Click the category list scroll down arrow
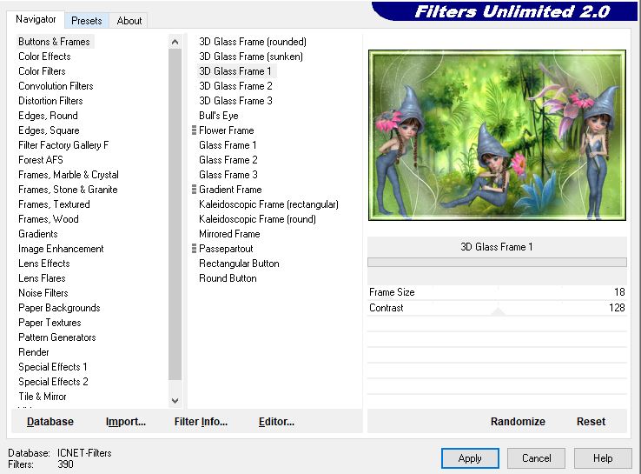Screen dimensions: 641x474 point(175,401)
